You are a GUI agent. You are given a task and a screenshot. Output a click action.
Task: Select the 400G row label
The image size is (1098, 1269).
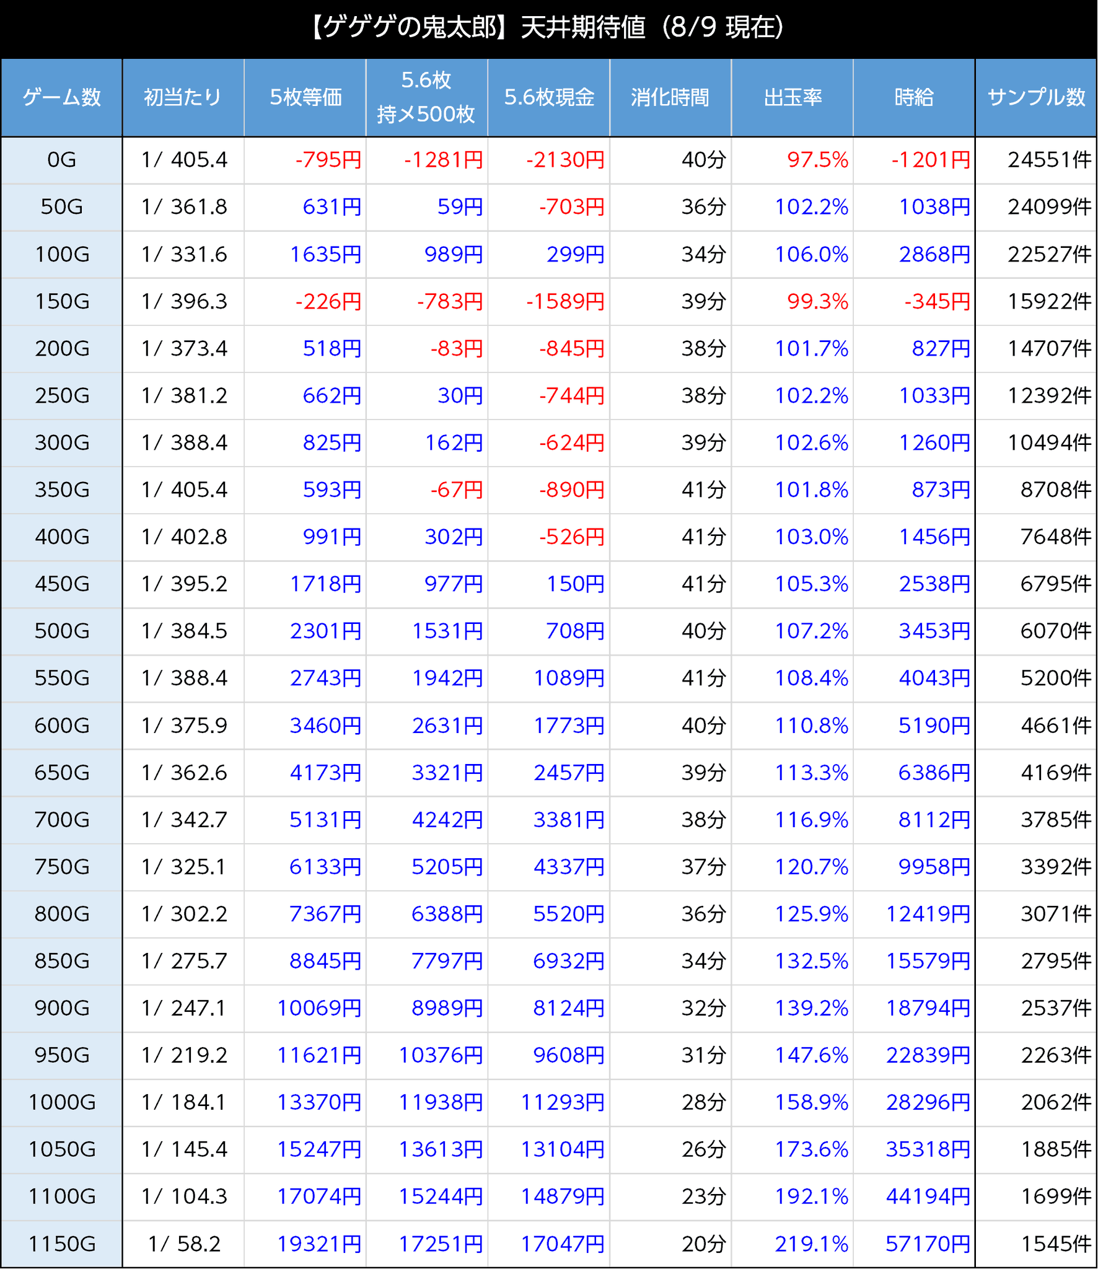pyautogui.click(x=61, y=537)
